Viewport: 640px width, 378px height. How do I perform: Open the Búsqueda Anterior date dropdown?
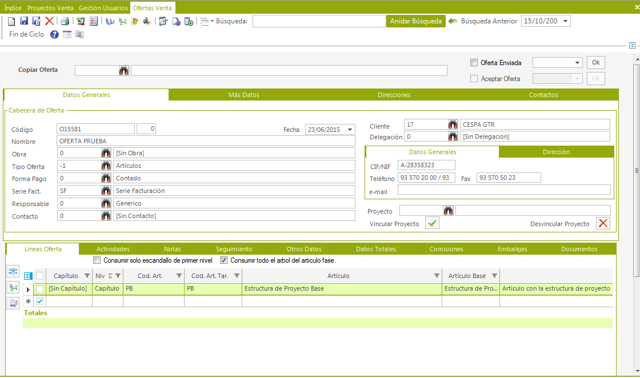point(565,21)
